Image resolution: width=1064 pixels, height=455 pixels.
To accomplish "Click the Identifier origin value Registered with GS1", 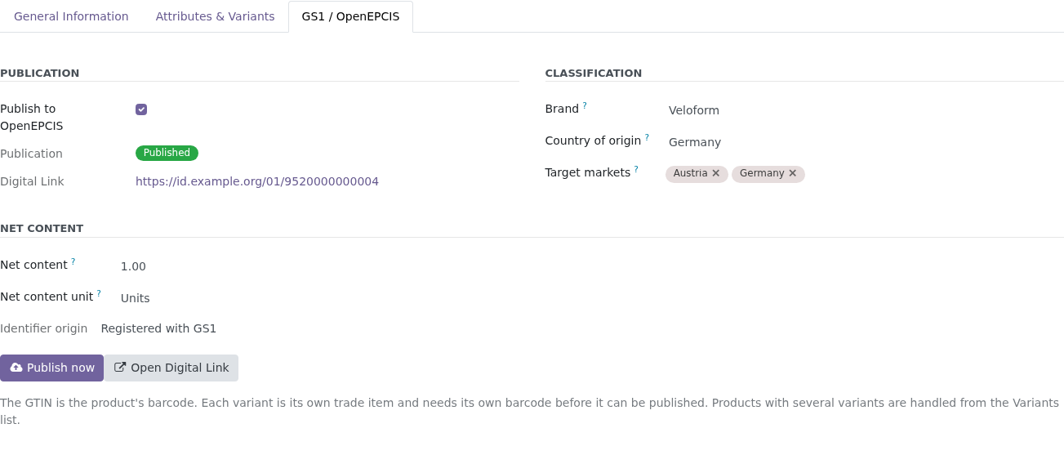I will pyautogui.click(x=158, y=328).
